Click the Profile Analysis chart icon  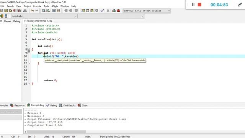[x=114, y=11]
